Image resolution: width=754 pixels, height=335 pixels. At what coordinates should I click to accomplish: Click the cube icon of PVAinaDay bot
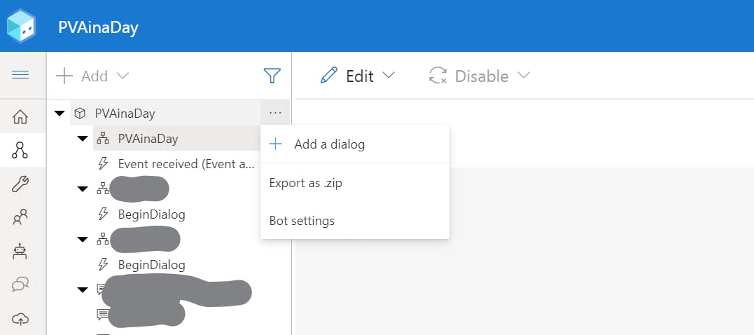coord(81,114)
